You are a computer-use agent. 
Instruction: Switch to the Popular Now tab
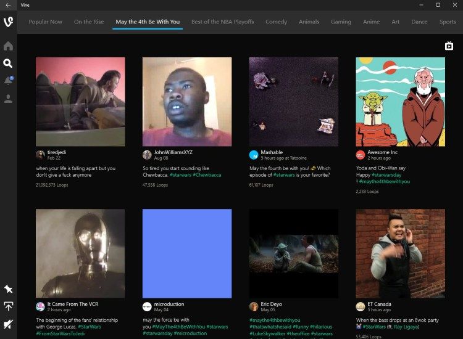coord(45,22)
